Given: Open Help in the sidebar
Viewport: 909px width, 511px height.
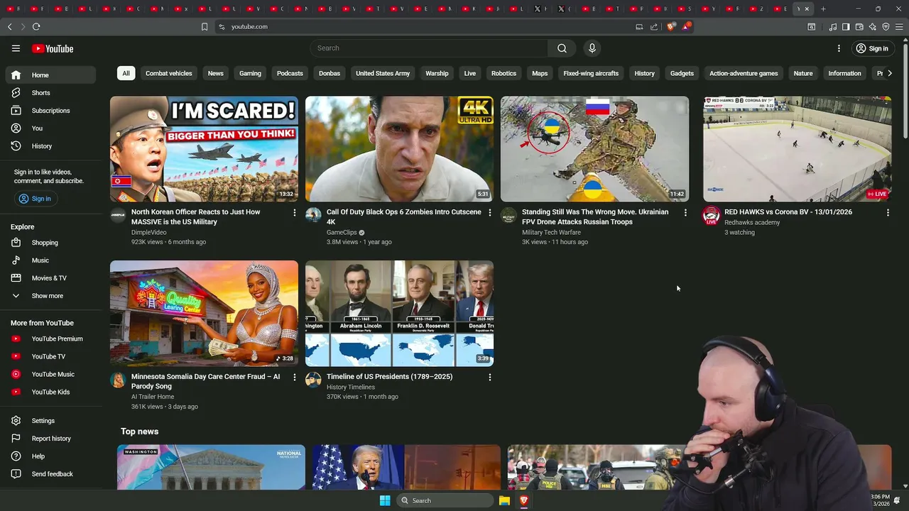Looking at the screenshot, I should tap(50, 456).
